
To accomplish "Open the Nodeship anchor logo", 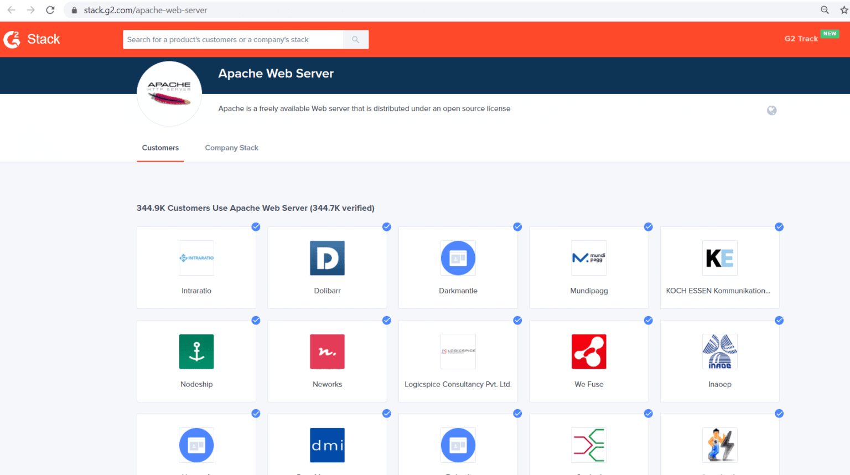I will (196, 352).
